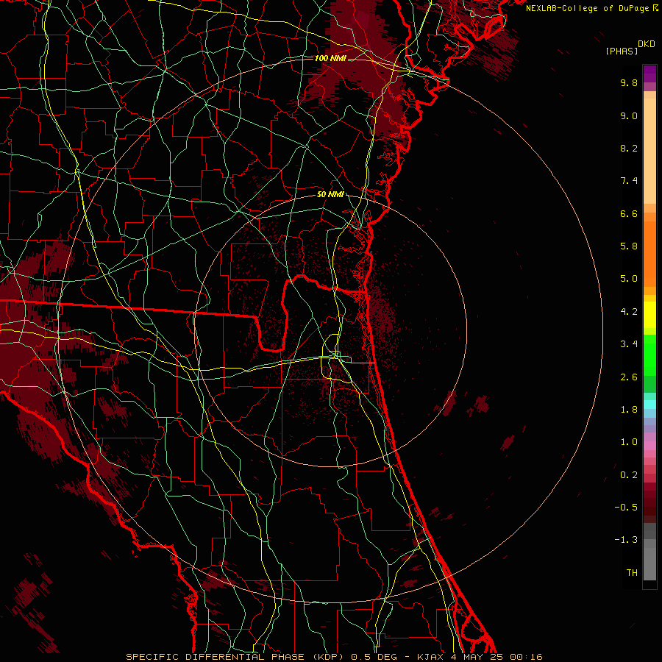The image size is (662, 662).
Task: Click the 7.4 value on the color scale
Action: (629, 181)
